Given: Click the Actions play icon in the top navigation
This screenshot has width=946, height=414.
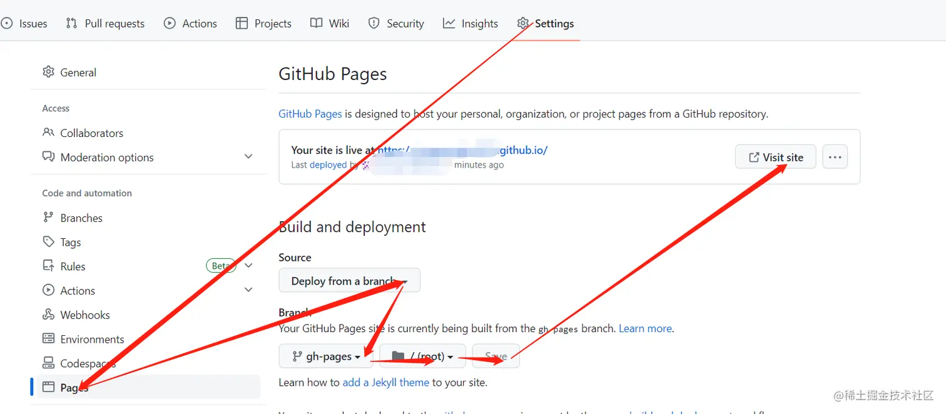Looking at the screenshot, I should [170, 24].
